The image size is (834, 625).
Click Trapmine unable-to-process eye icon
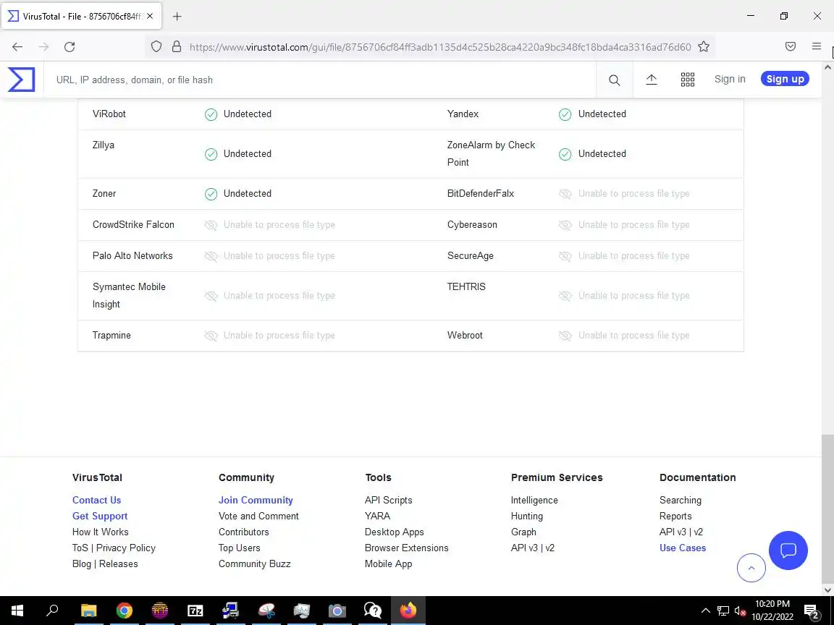pos(211,336)
